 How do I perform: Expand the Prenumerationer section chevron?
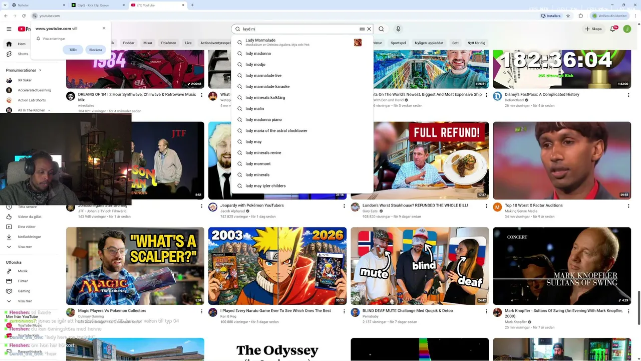[40, 70]
